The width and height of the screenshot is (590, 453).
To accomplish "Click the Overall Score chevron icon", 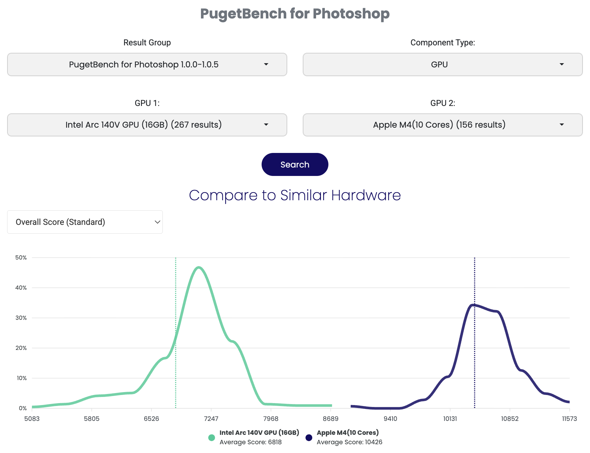I will 158,222.
